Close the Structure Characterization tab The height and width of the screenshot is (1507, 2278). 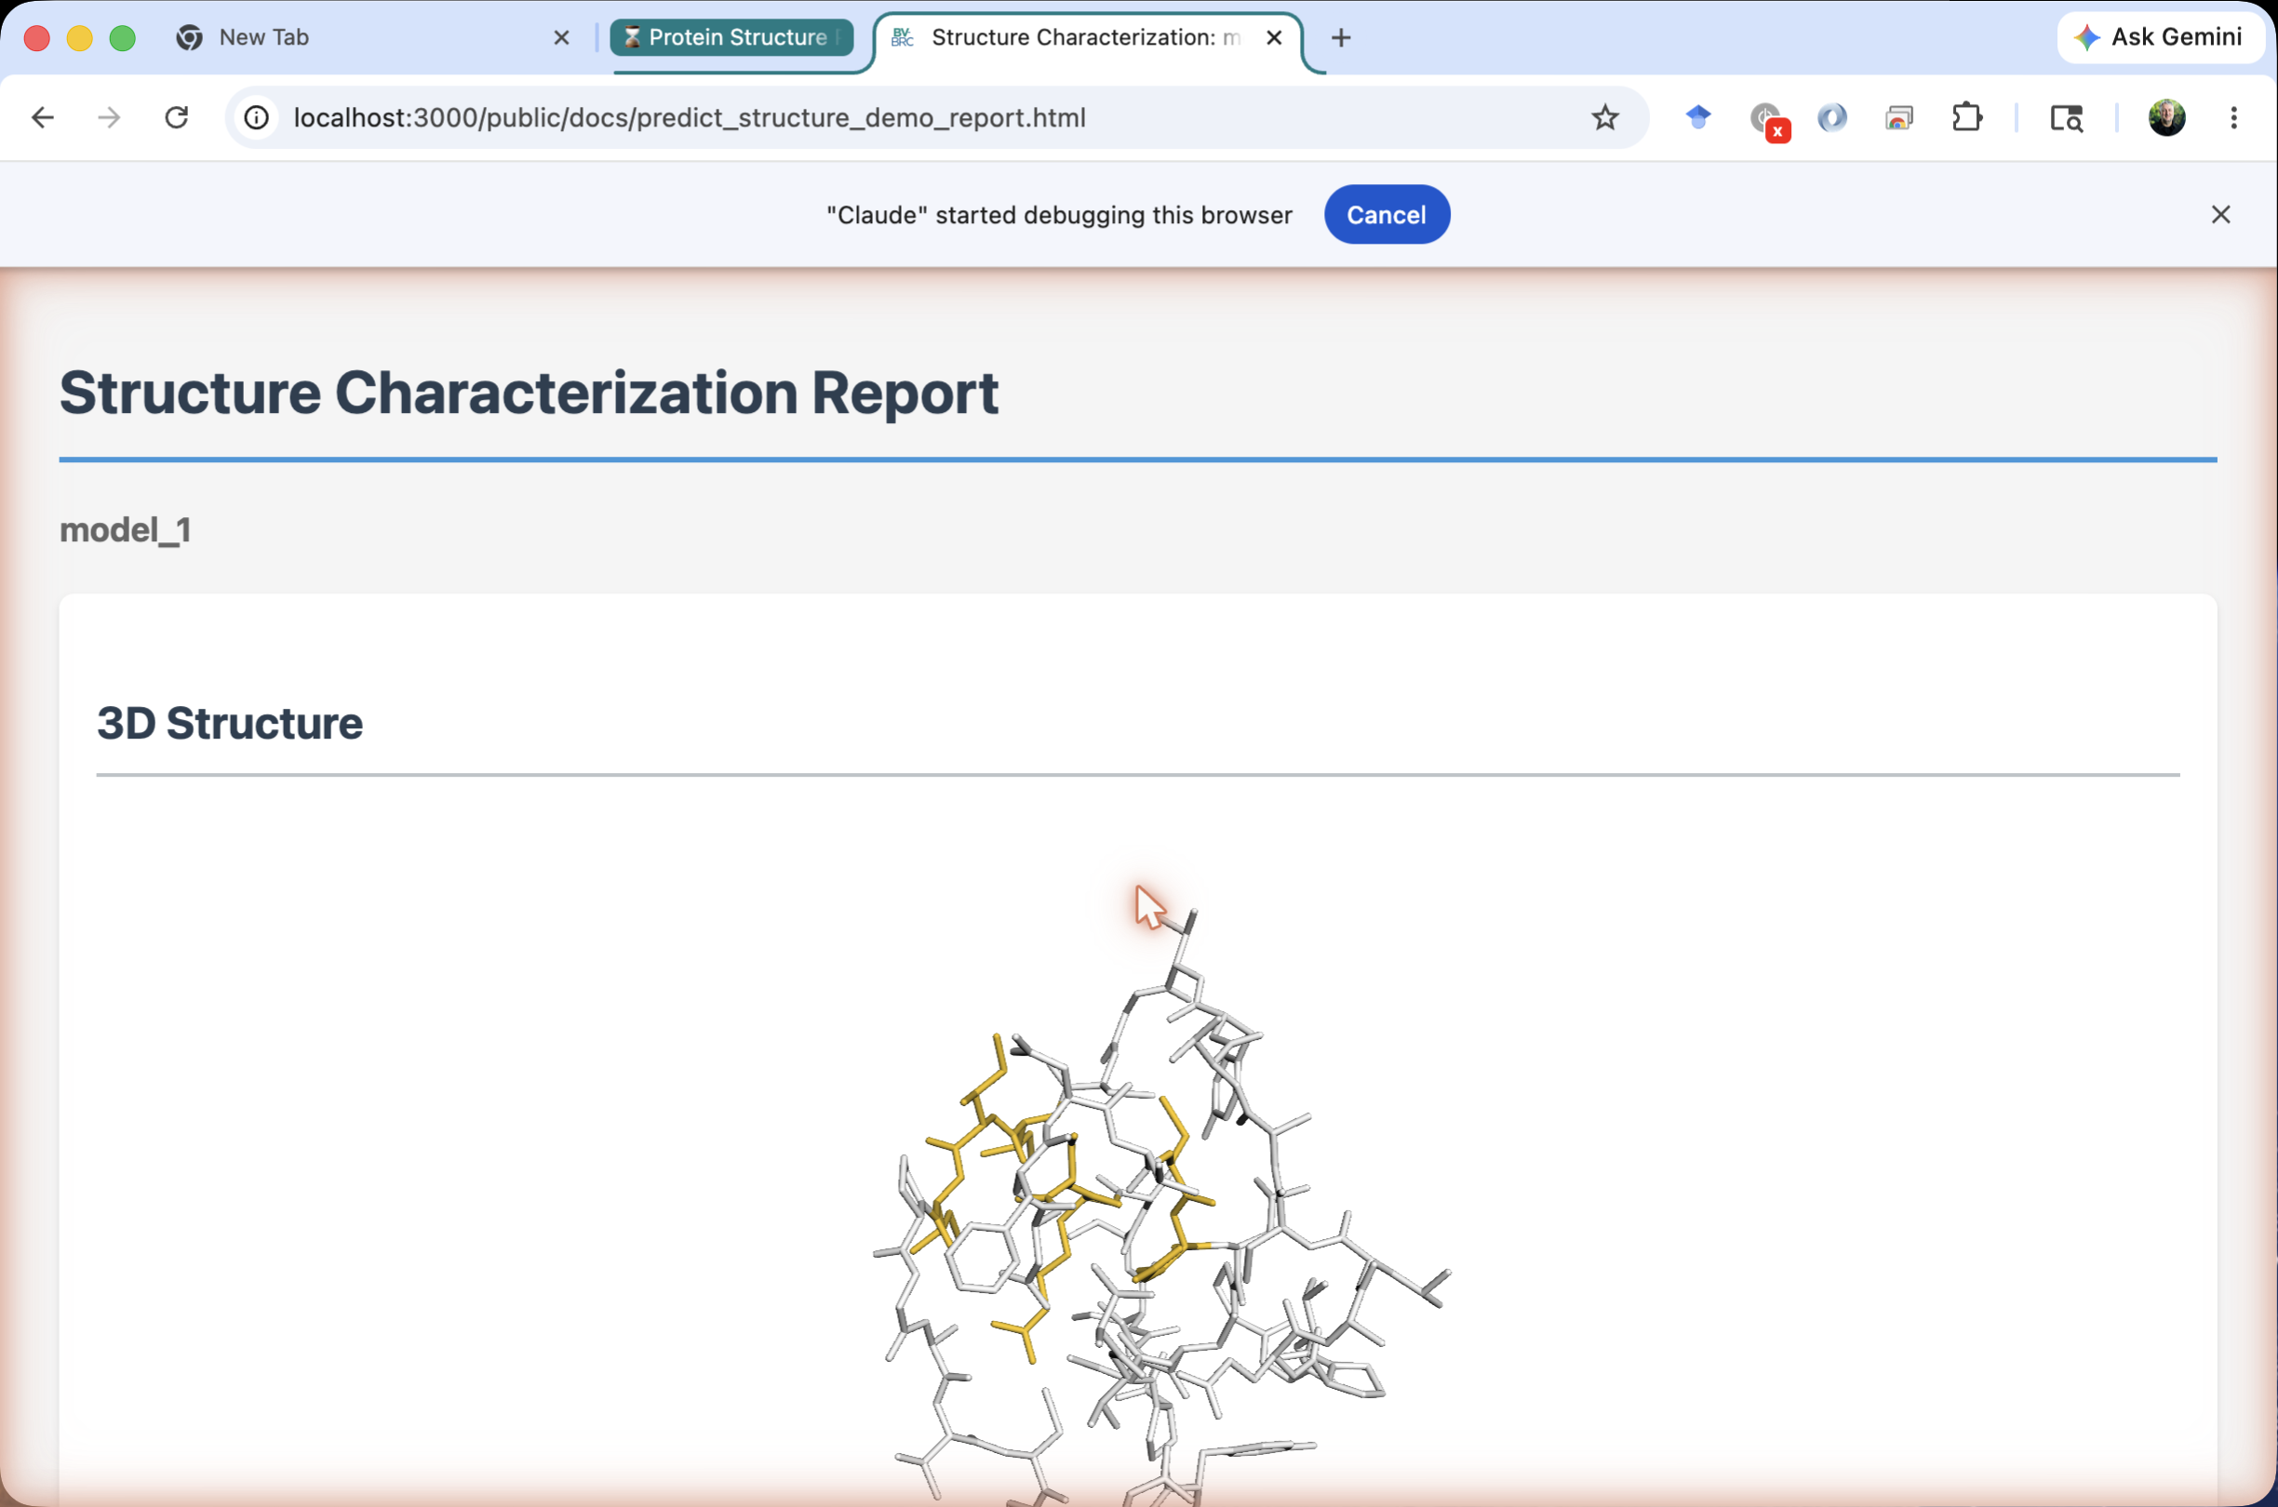click(x=1274, y=37)
